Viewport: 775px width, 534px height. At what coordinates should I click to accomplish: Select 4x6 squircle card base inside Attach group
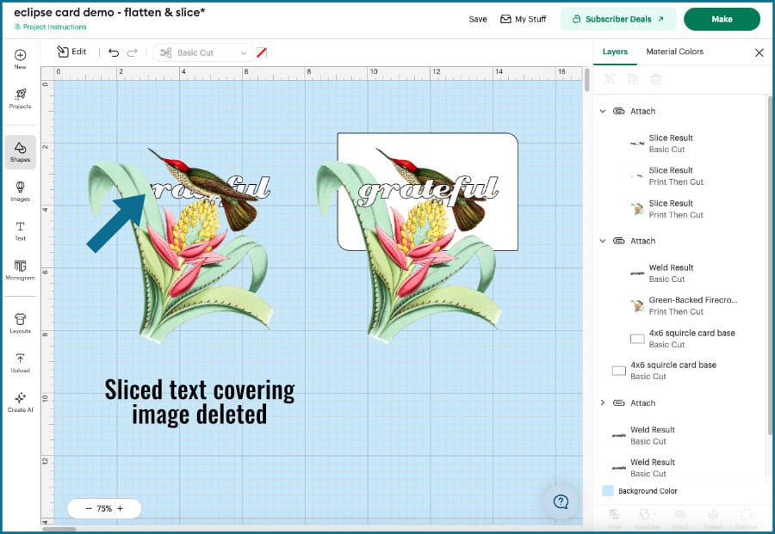point(682,339)
